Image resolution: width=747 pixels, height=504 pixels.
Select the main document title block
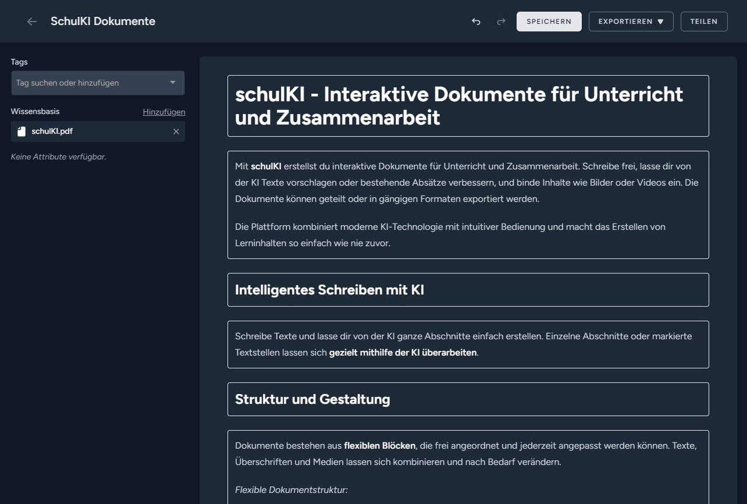pos(468,106)
